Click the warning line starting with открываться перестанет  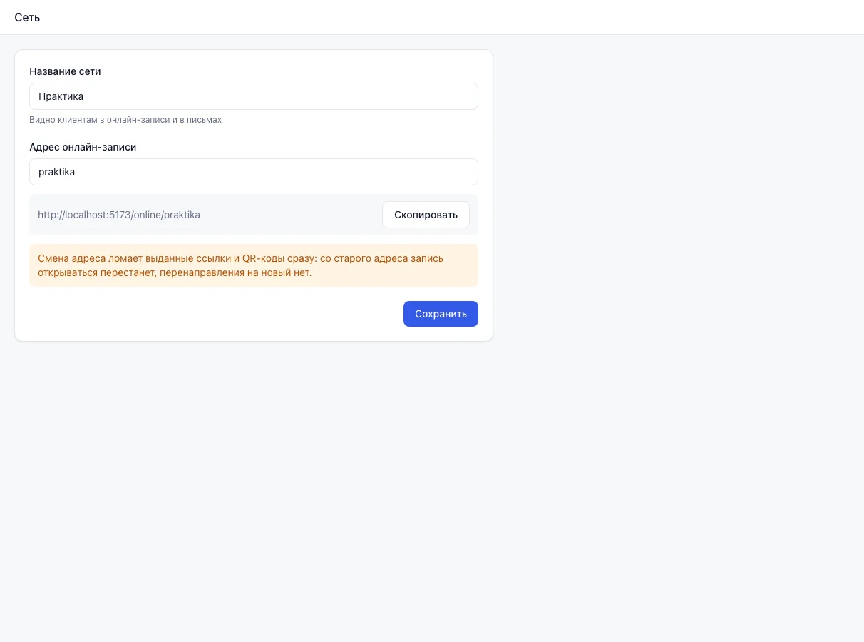pos(175,272)
